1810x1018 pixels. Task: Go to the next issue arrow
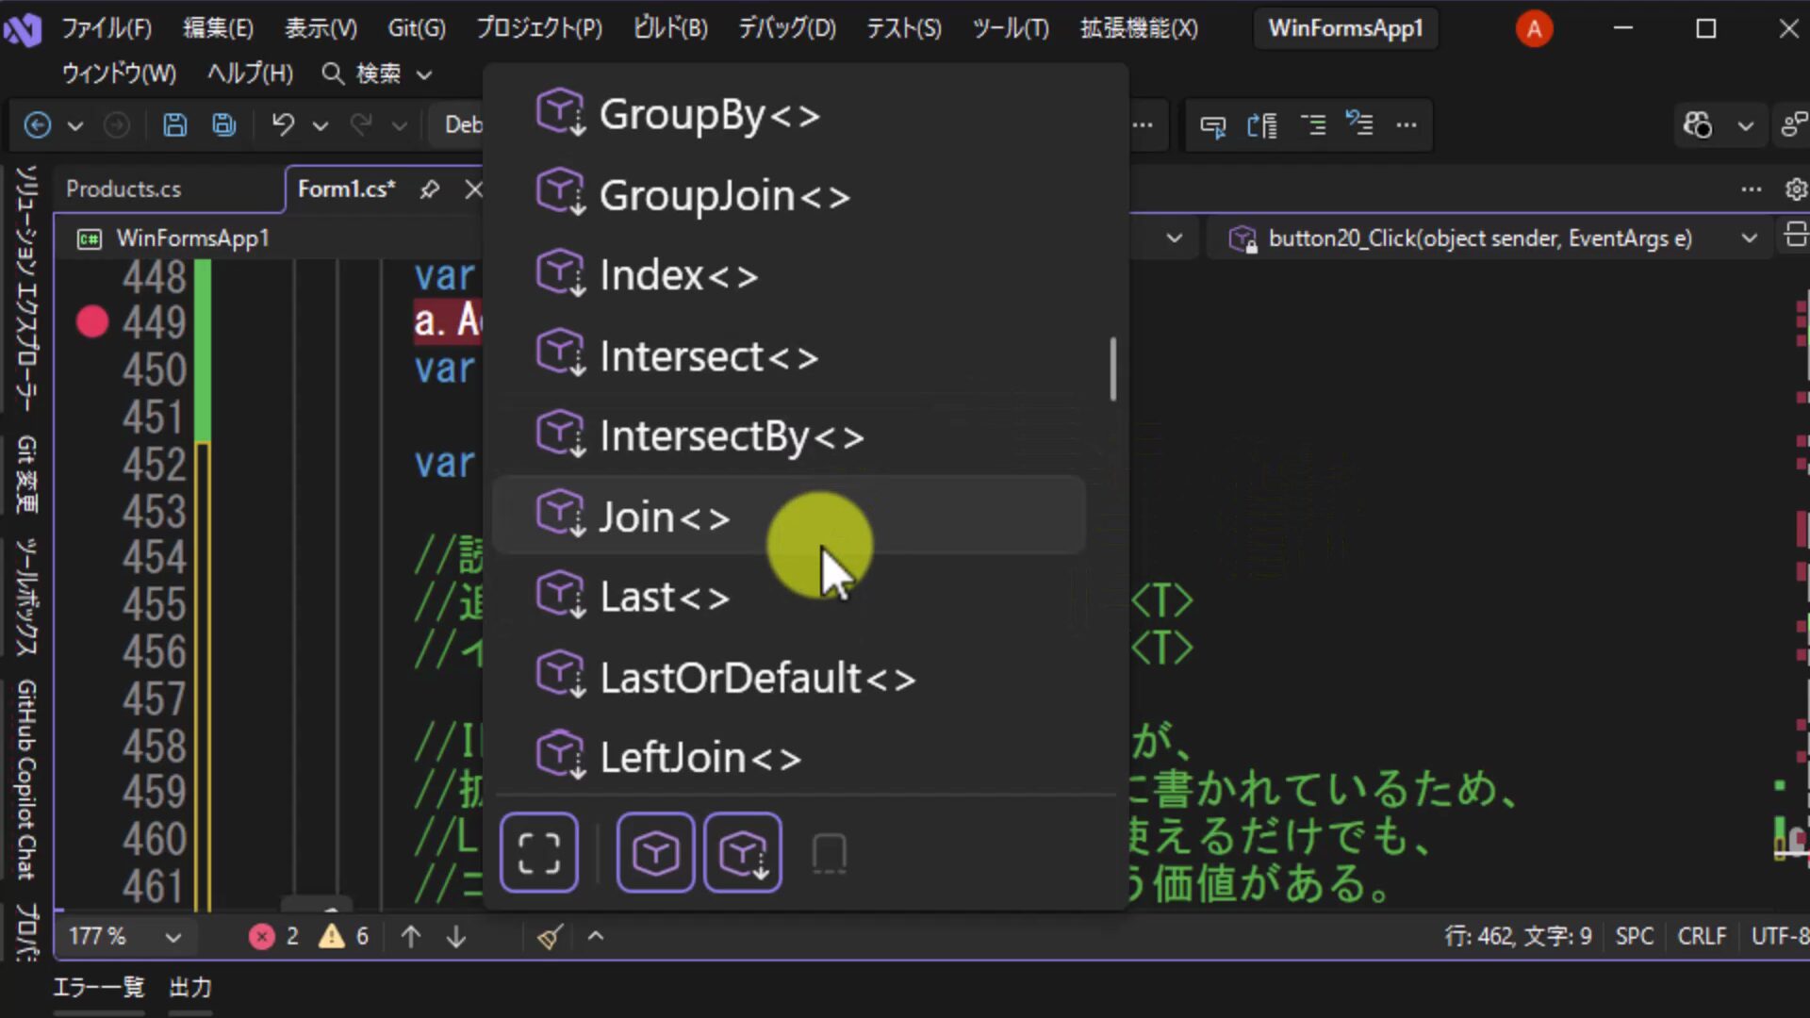(x=456, y=936)
